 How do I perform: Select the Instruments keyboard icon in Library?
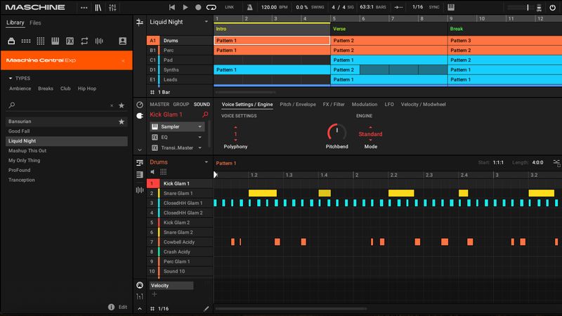click(55, 41)
